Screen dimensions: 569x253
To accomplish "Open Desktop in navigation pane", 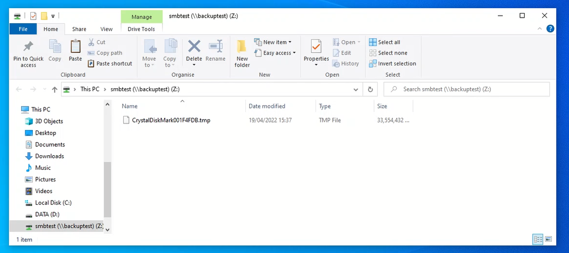I will 45,133.
